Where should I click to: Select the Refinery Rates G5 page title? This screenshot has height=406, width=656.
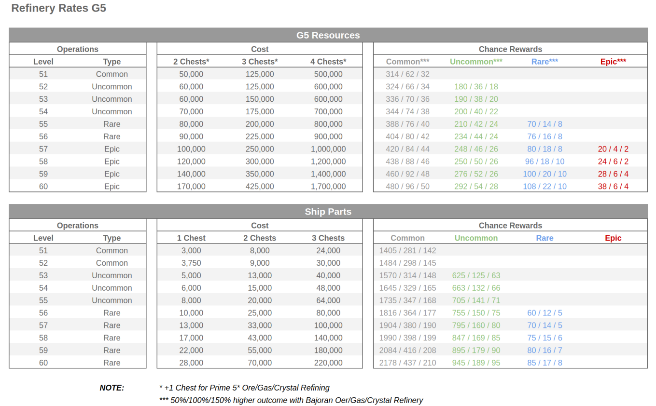(58, 8)
